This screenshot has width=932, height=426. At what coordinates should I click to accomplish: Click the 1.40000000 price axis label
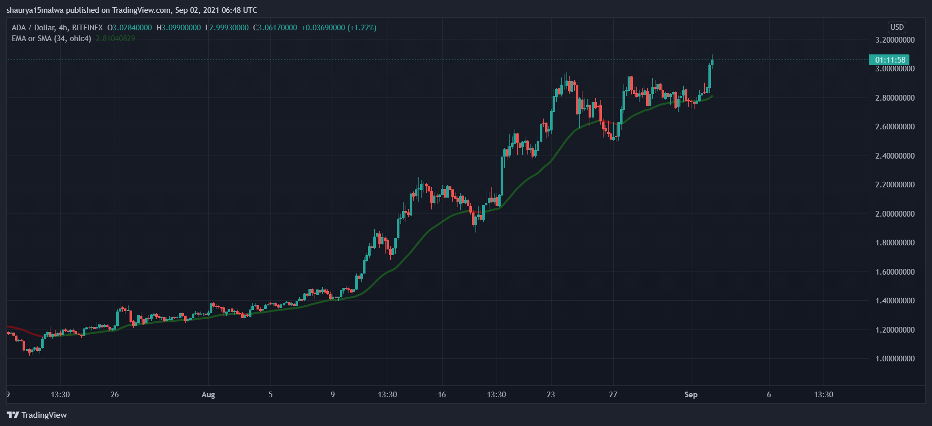(895, 301)
